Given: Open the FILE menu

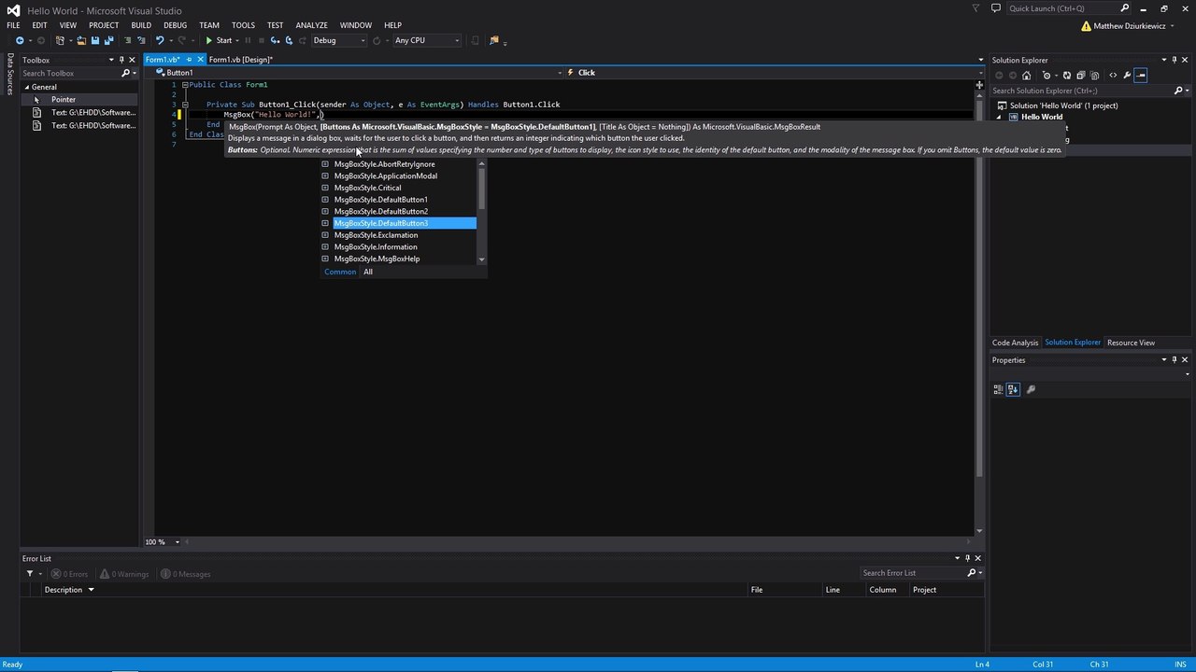Looking at the screenshot, I should click(x=13, y=25).
